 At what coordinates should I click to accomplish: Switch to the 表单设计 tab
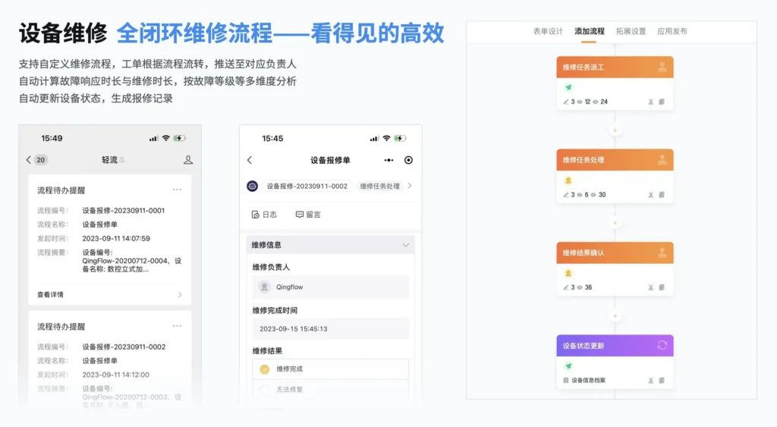tap(548, 31)
